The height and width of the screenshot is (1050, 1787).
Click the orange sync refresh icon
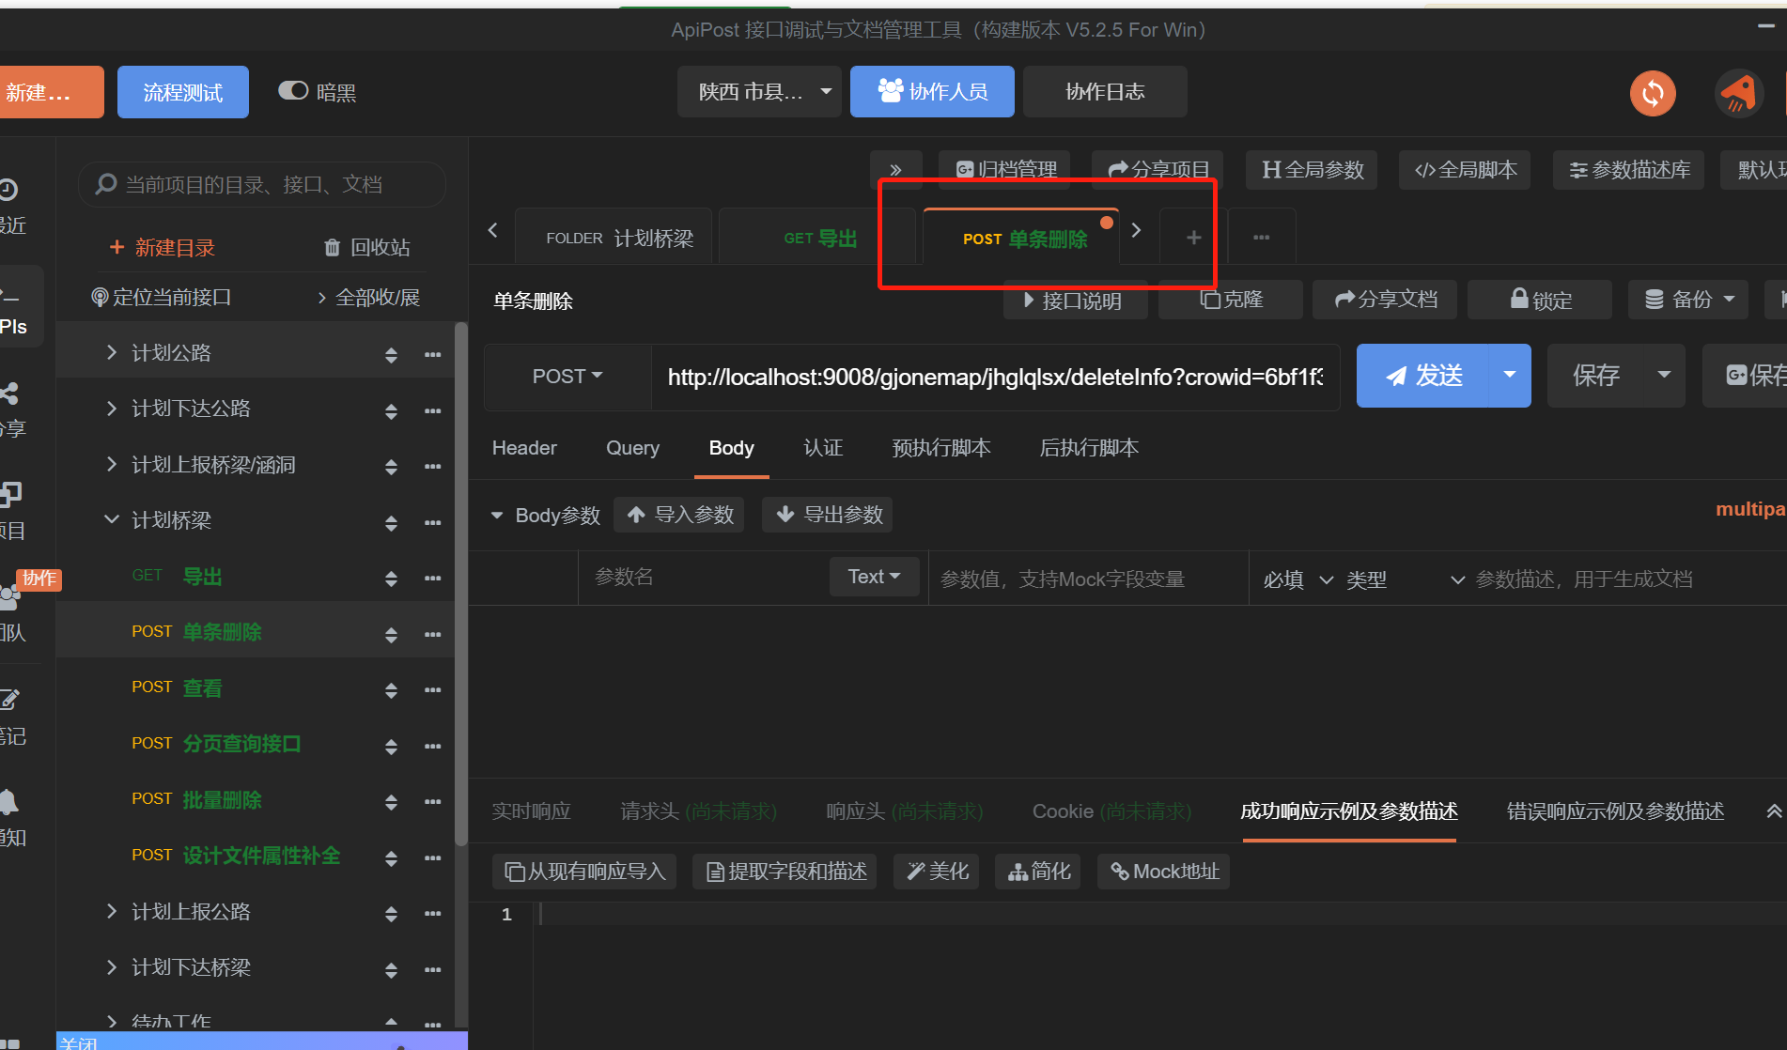(1653, 93)
